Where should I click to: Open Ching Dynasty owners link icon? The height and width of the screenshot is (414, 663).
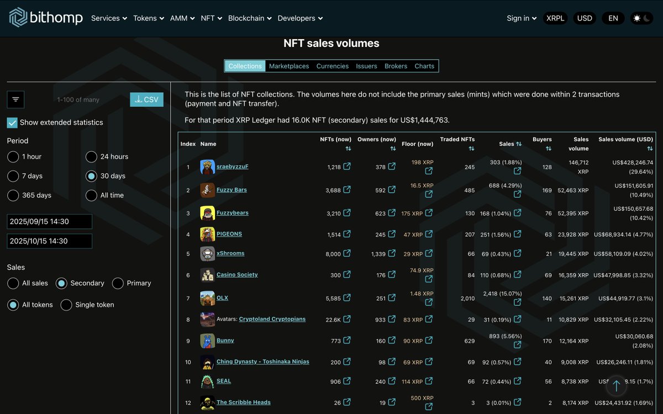click(x=392, y=362)
